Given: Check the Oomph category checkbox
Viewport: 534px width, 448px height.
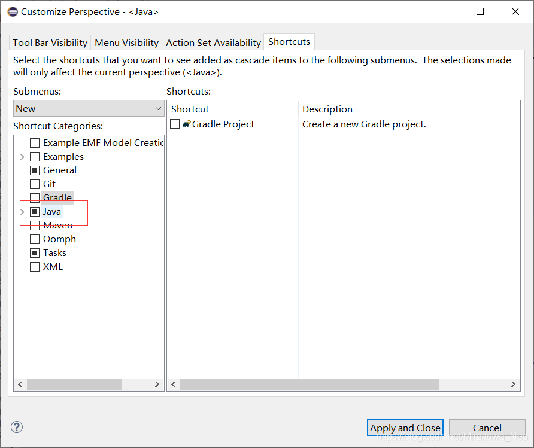Looking at the screenshot, I should (35, 239).
